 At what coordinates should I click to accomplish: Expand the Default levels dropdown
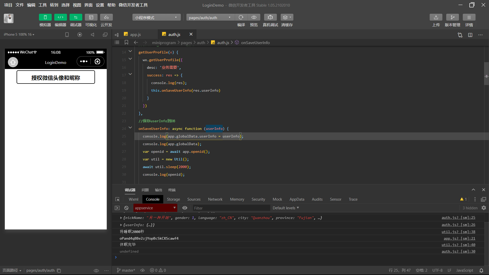pos(286,208)
